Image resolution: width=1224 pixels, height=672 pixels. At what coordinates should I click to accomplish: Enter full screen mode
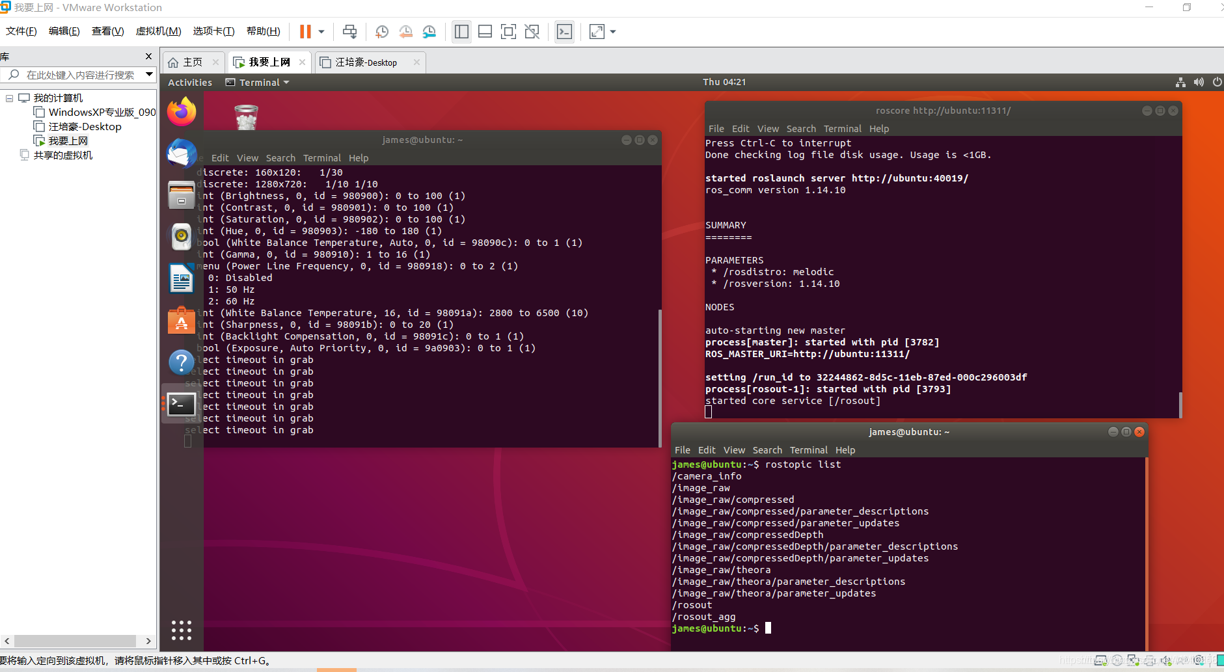[508, 31]
